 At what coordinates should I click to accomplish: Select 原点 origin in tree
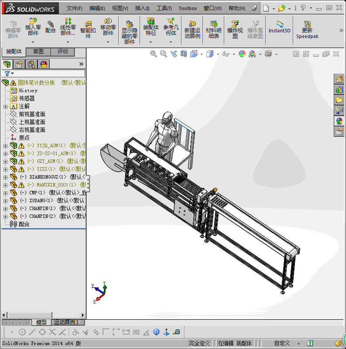(x=24, y=138)
